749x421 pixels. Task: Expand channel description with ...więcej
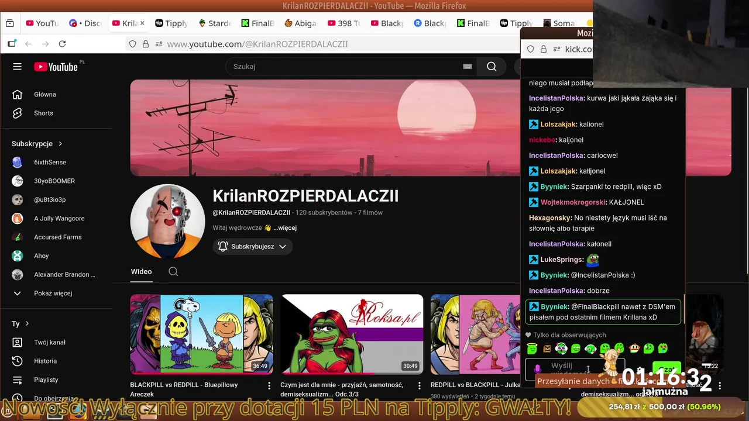(x=285, y=228)
